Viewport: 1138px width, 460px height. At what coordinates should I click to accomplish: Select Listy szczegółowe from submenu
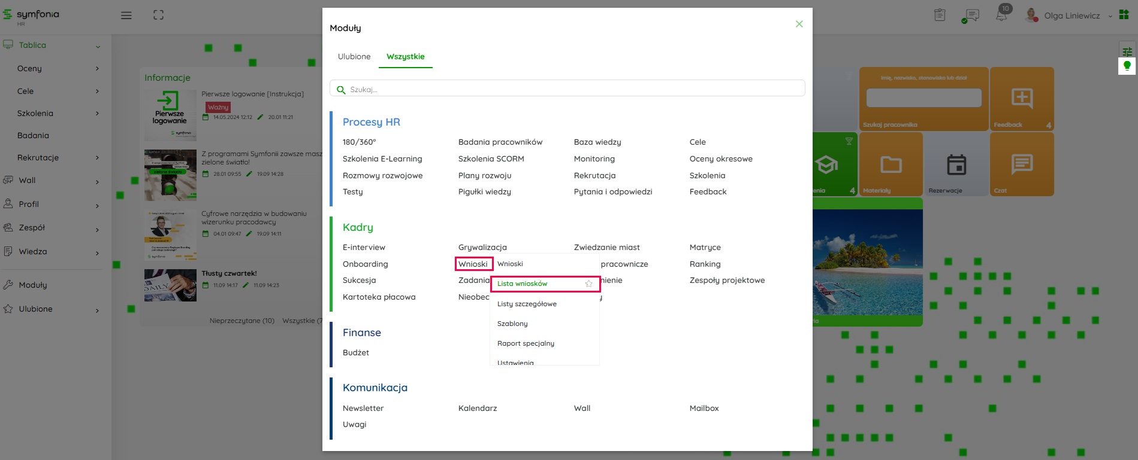[x=527, y=304]
